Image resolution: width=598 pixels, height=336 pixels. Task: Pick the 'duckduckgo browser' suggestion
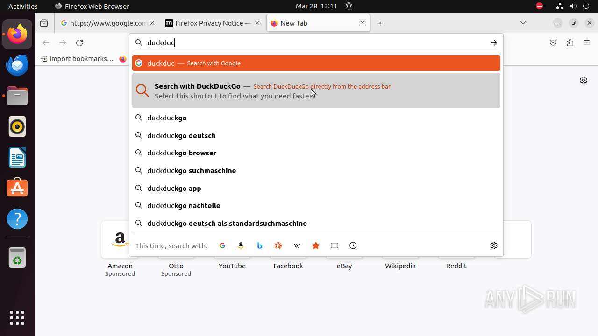coord(316,153)
